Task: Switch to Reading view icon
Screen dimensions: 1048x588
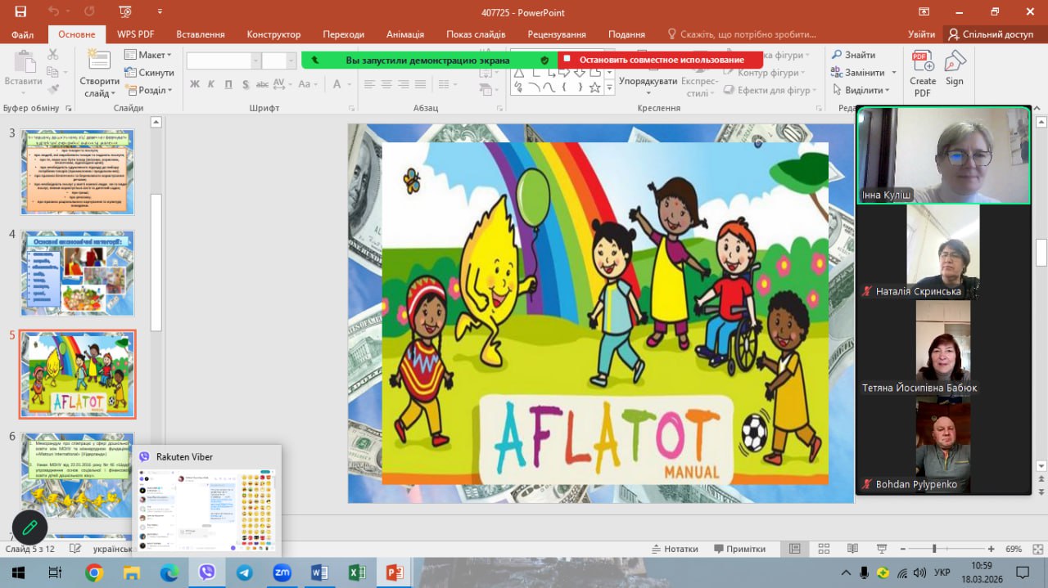Action: click(852, 549)
